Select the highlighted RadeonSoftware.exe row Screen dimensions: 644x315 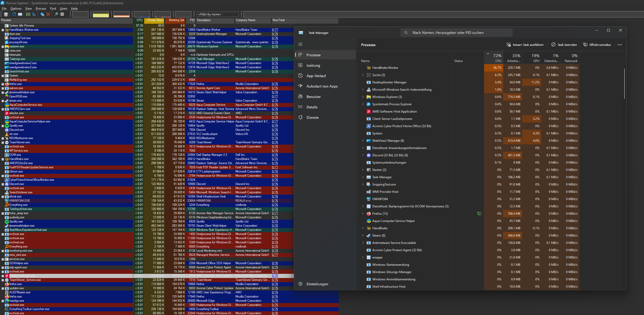pos(147,276)
